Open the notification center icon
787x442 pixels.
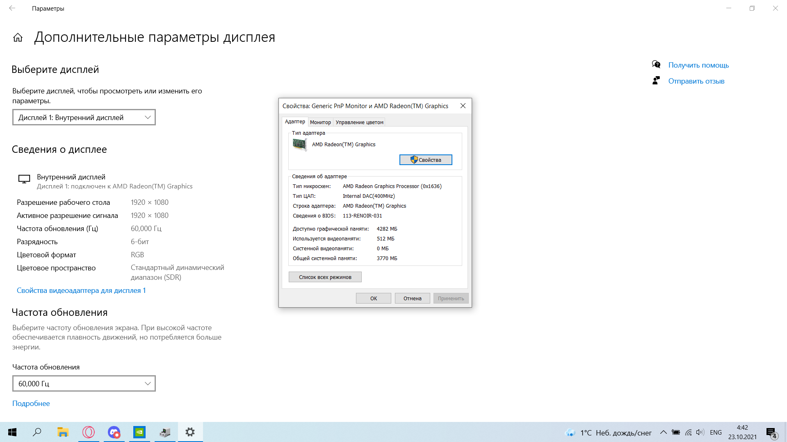point(771,433)
